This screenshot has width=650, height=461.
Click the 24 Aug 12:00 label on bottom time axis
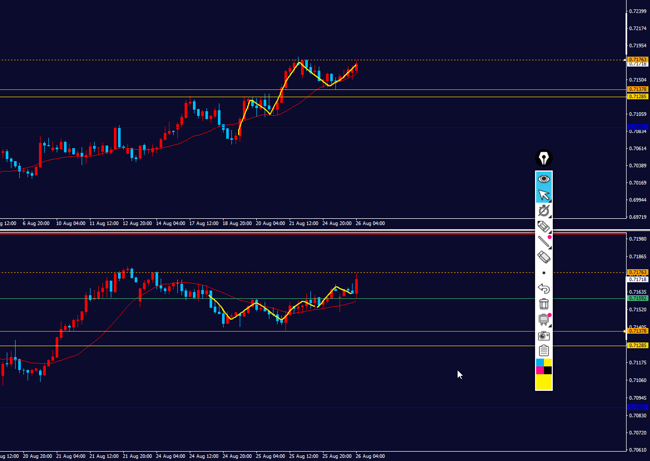pos(204,456)
